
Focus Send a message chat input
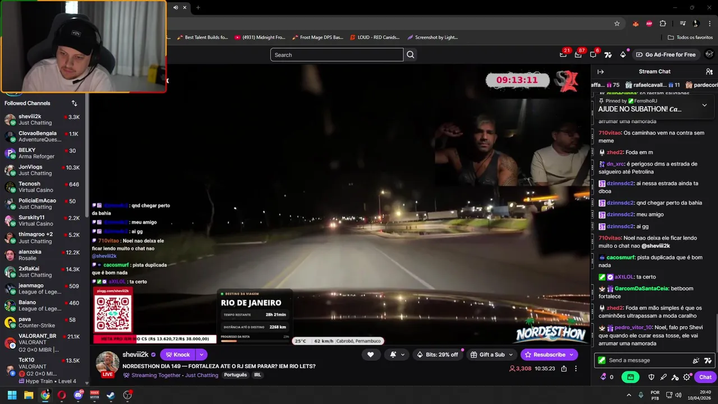(x=645, y=360)
